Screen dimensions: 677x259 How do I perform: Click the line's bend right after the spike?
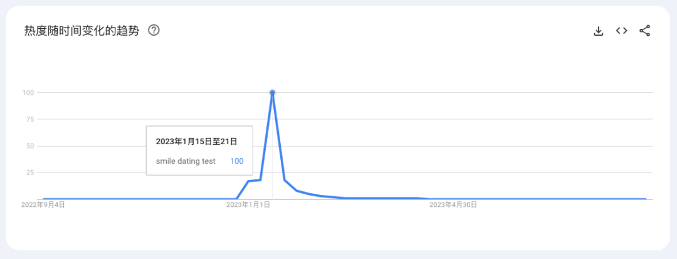pos(285,181)
